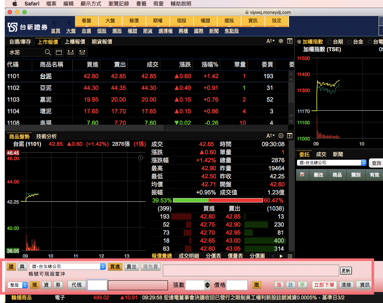Pop out the 商品盤勢 panel
The height and width of the screenshot is (303, 383).
pos(290,136)
